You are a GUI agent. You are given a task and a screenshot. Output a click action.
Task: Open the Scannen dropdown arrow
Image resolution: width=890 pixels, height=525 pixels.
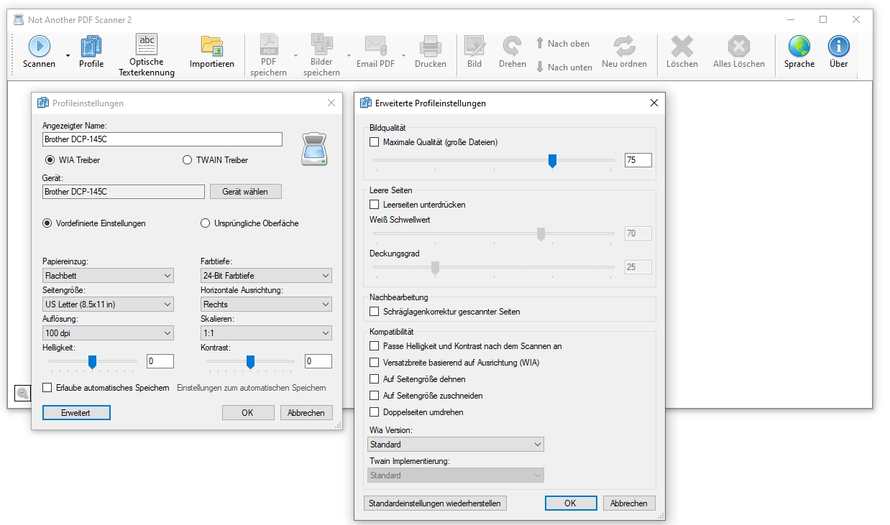[68, 55]
